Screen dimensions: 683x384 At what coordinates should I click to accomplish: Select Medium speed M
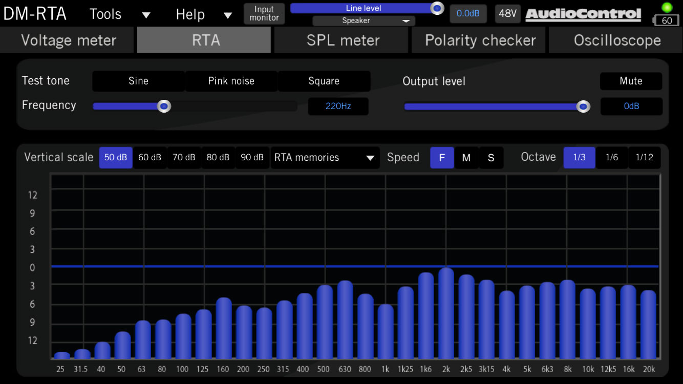point(466,158)
